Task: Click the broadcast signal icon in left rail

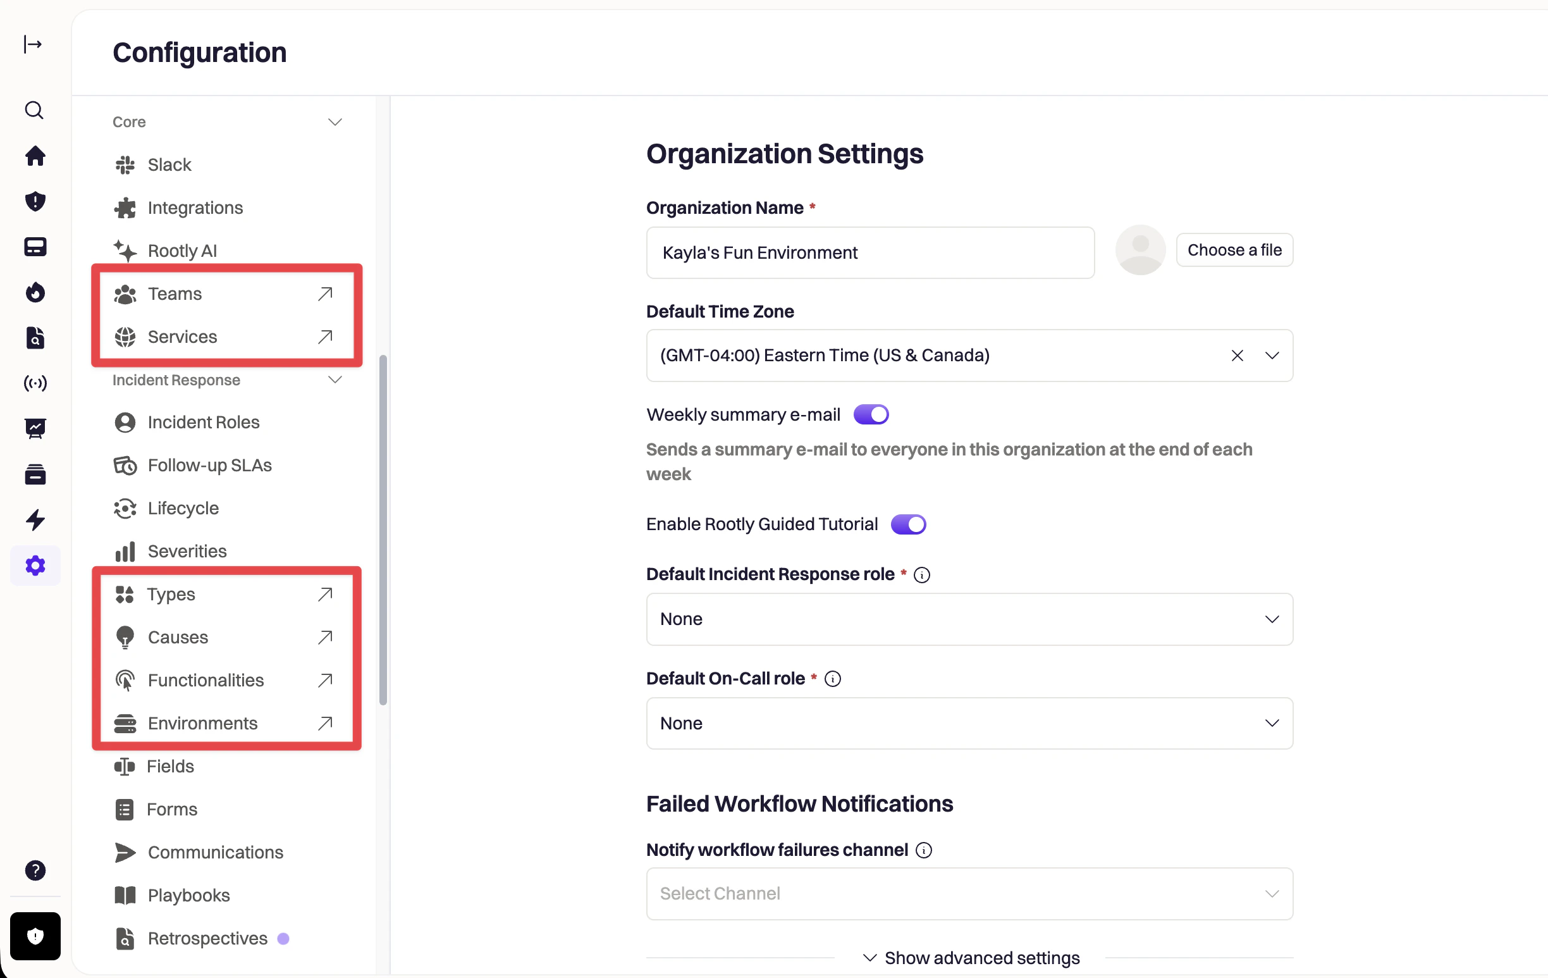Action: pyautogui.click(x=35, y=383)
